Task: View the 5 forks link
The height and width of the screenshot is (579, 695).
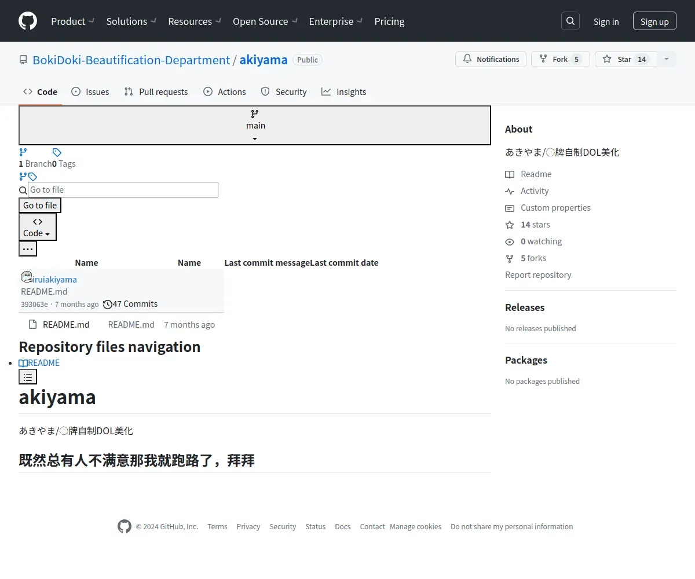Action: click(x=526, y=258)
